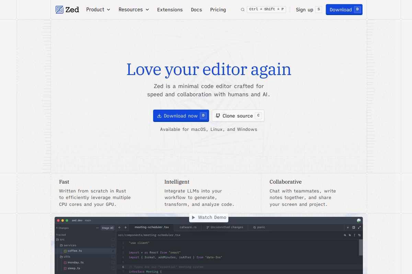Click the editor's vertical scrollbar thumb
Image resolution: width=412 pixels, height=274 pixels.
[361, 247]
